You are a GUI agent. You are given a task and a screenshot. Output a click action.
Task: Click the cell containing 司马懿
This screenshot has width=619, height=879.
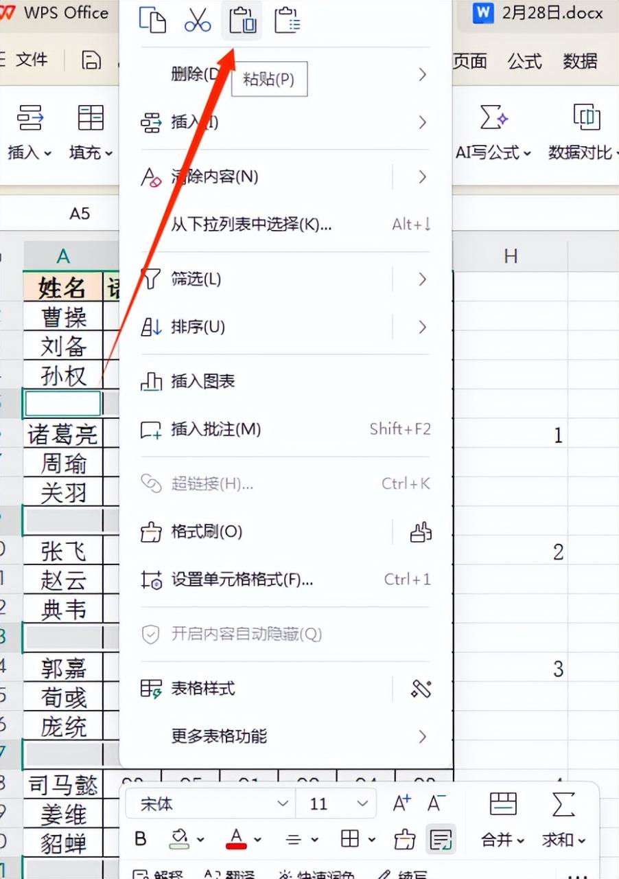tap(63, 784)
